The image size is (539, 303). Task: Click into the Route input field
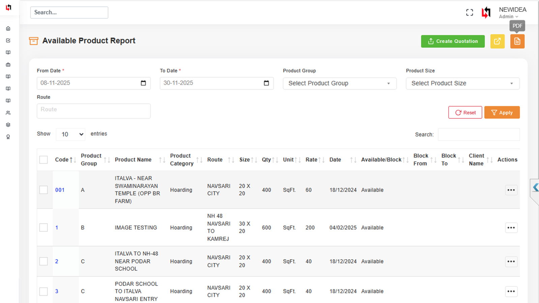(93, 111)
